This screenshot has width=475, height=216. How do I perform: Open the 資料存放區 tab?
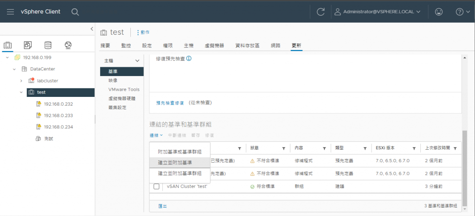coord(248,46)
